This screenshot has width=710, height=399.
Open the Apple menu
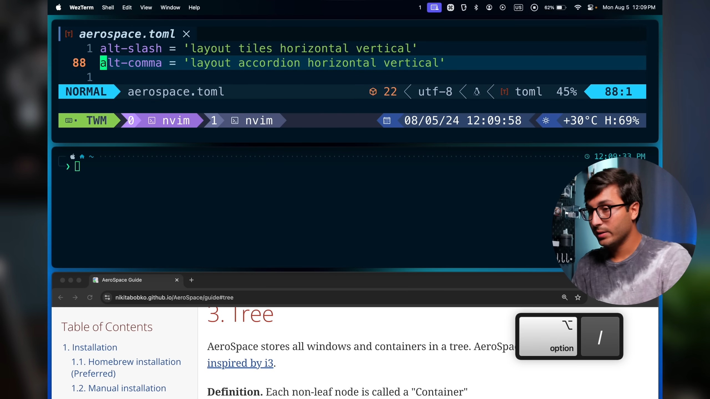point(59,7)
